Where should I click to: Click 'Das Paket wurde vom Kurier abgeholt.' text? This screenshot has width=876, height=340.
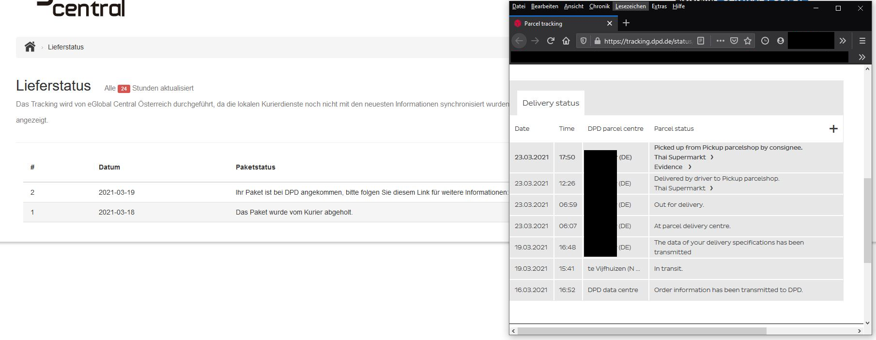[294, 212]
